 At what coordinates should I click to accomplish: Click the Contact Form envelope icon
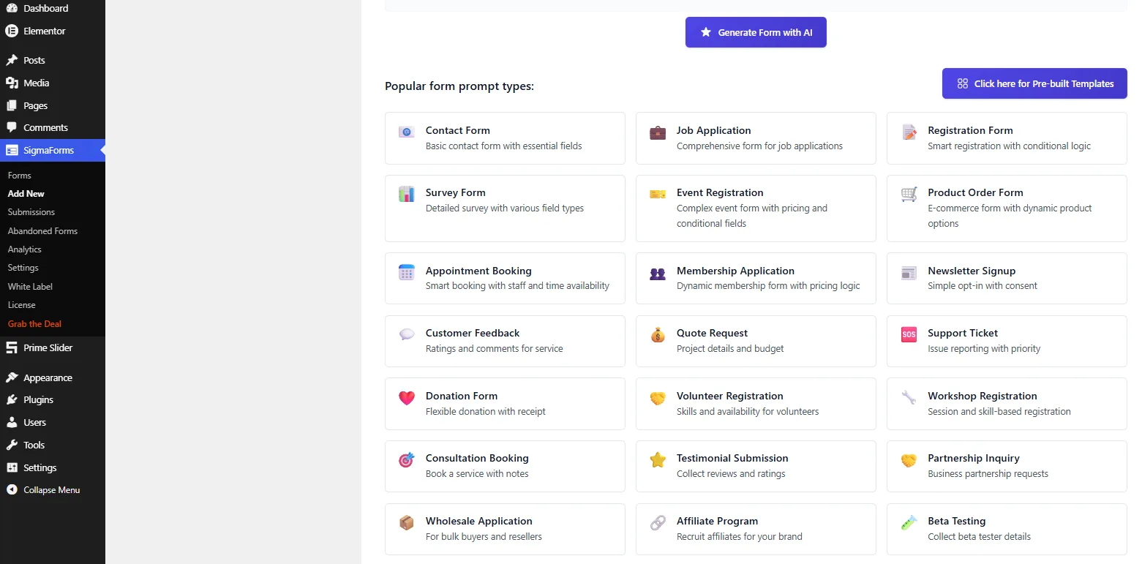407,132
